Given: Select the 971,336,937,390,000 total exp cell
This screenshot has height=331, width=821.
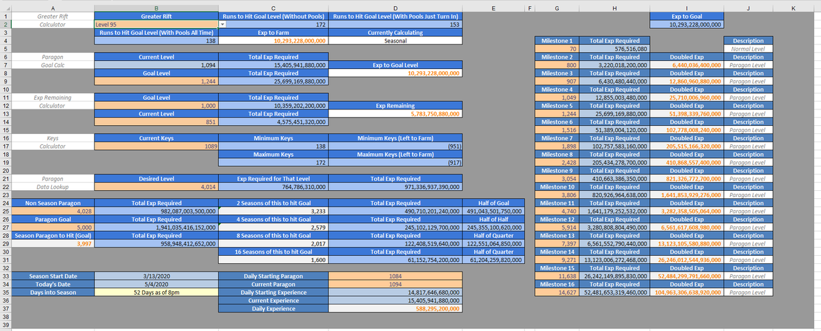Looking at the screenshot, I should pos(395,186).
